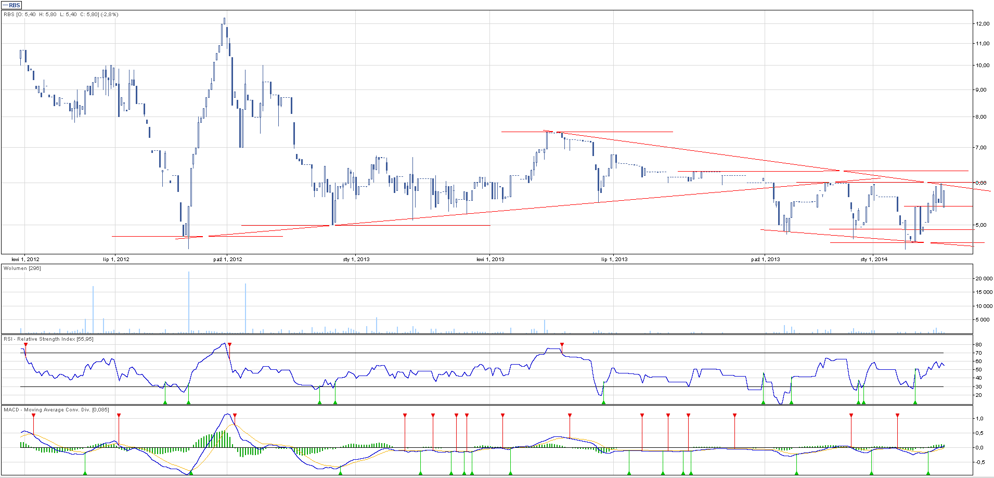The image size is (994, 478).
Task: Click the tallest volume bar in Wolumen panel
Action: pyautogui.click(x=189, y=302)
